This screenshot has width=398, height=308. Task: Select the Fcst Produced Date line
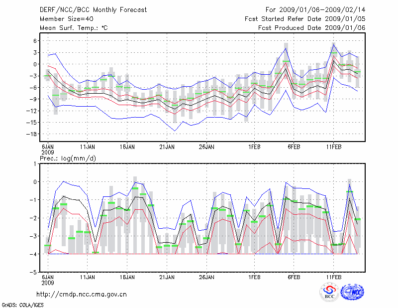pos(311,28)
